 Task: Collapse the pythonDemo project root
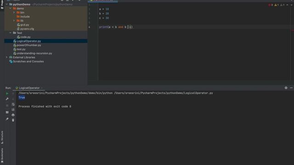click(7, 4)
